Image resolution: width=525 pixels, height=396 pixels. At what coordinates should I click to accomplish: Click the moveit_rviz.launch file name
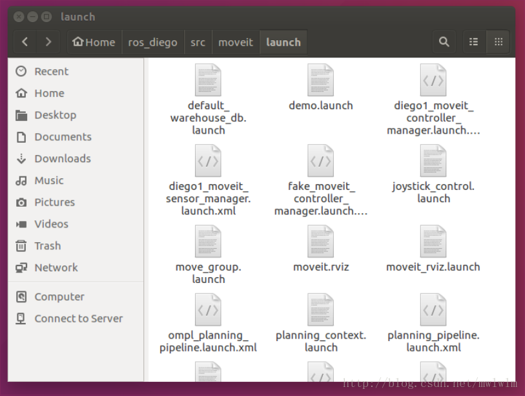click(433, 267)
